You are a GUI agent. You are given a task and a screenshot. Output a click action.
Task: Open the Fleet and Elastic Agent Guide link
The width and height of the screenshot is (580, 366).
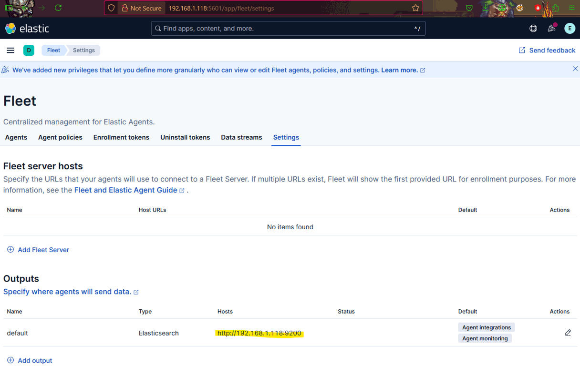tap(129, 190)
